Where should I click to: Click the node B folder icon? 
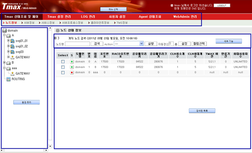pos(9,63)
